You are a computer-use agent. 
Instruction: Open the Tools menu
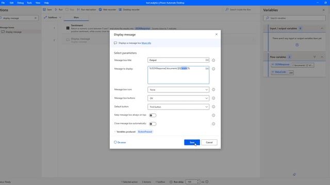29,3
